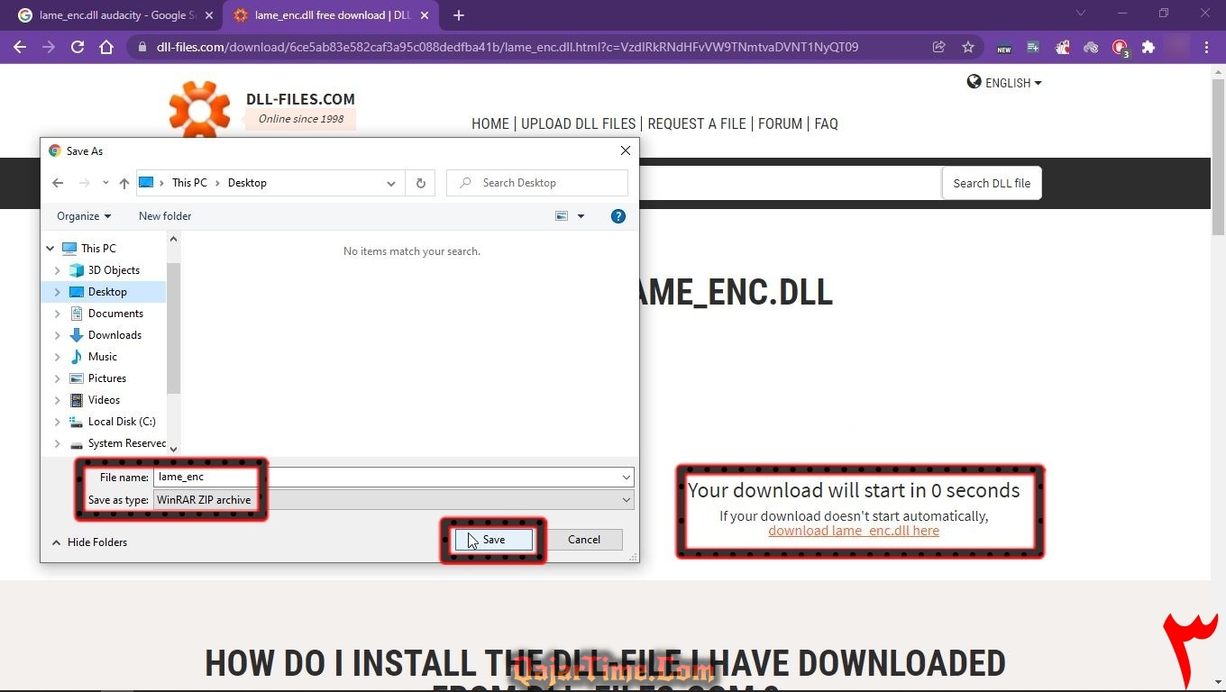Switch to the Google Search tab
The width and height of the screenshot is (1226, 692).
click(x=113, y=15)
